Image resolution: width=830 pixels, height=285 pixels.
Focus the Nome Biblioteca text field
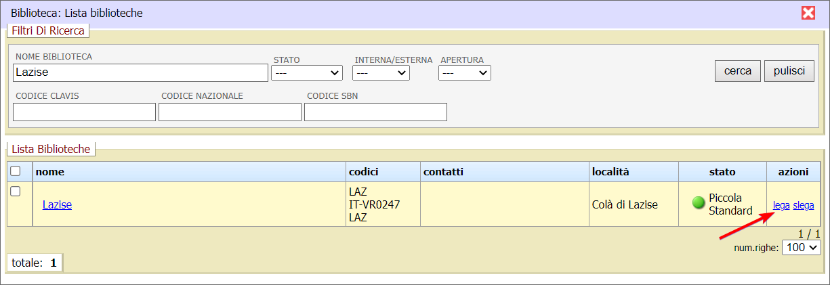pos(140,72)
